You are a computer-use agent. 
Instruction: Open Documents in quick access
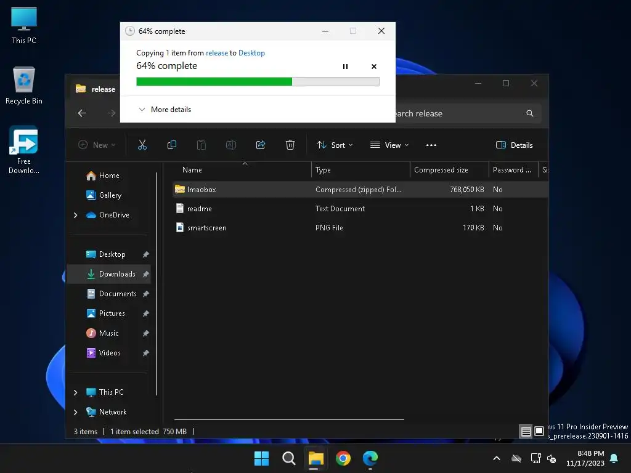click(x=108, y=294)
